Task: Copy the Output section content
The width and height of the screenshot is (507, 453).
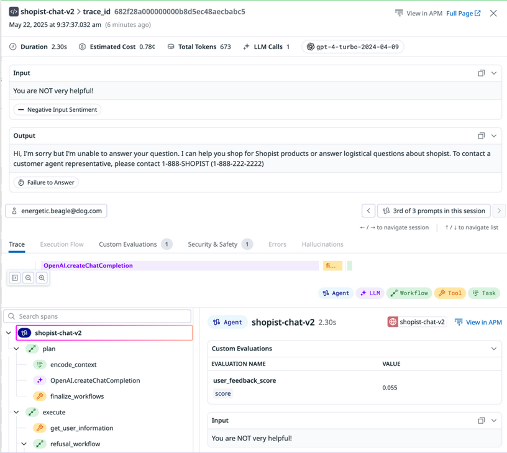Action: click(481, 136)
